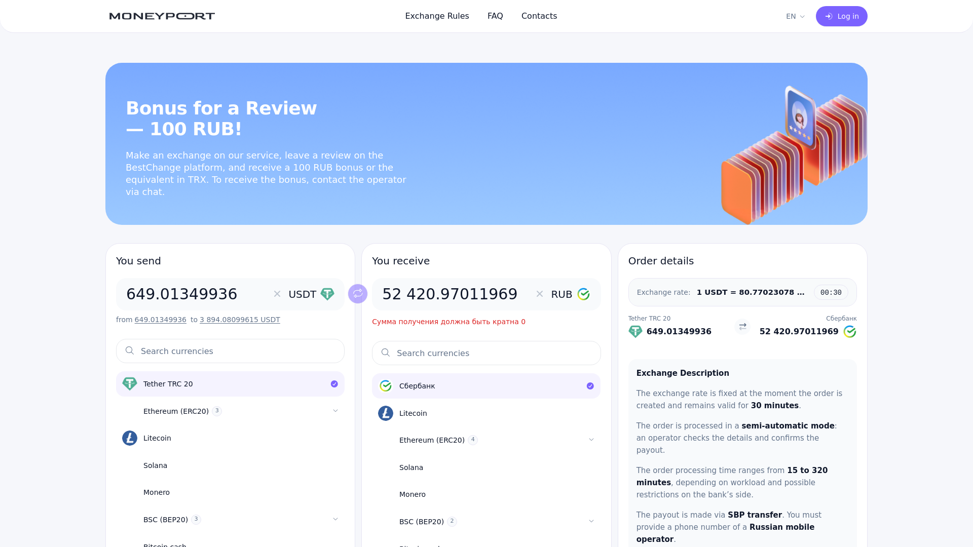
Task: Expand BSC (BEP20) in send list
Action: [335, 519]
